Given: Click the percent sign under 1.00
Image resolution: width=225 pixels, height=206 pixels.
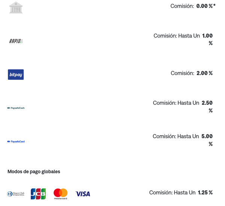Looking at the screenshot, I should [x=211, y=43].
